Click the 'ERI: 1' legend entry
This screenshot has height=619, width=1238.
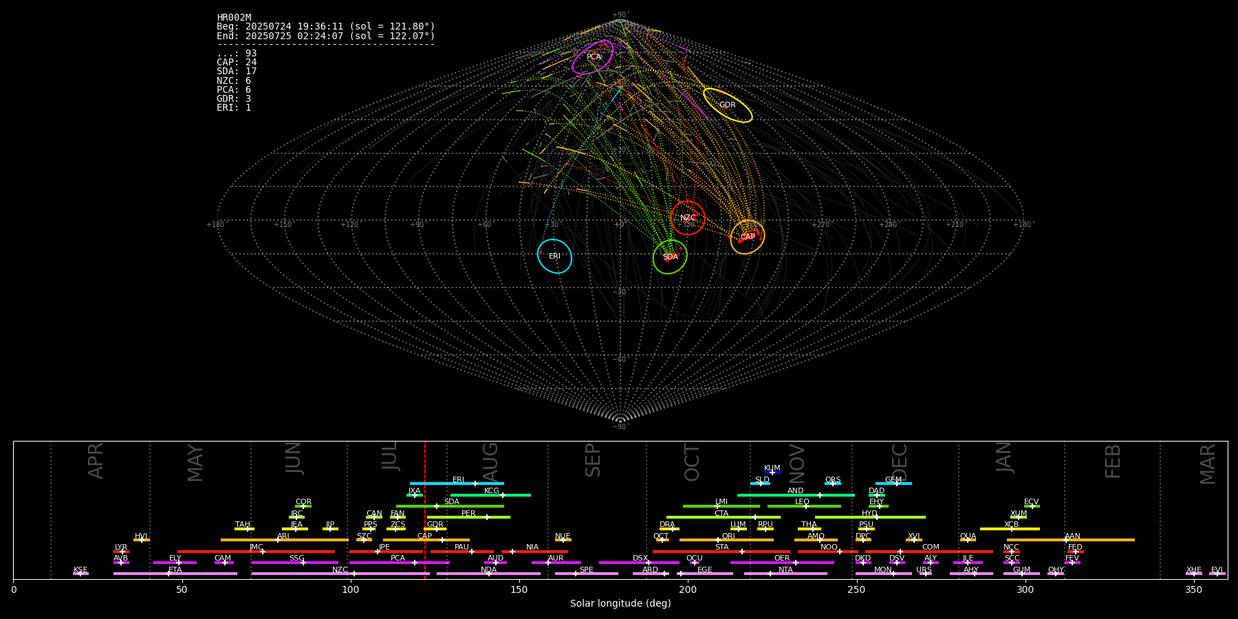pyautogui.click(x=234, y=107)
